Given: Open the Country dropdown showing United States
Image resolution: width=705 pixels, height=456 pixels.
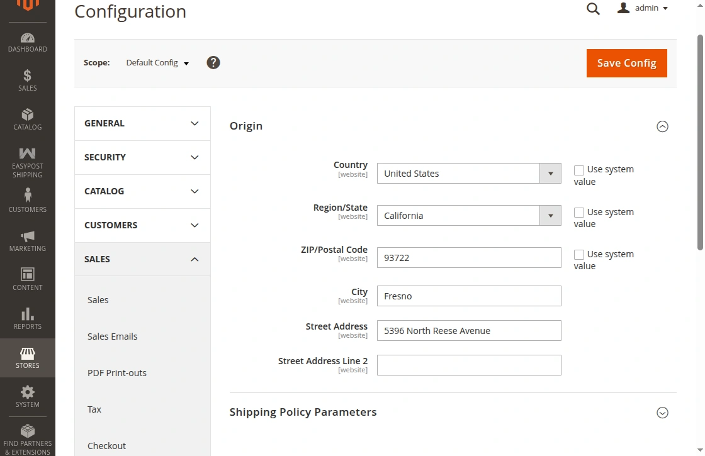Looking at the screenshot, I should [469, 174].
